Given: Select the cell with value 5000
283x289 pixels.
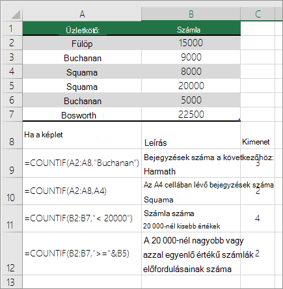Looking at the screenshot, I should tap(191, 100).
